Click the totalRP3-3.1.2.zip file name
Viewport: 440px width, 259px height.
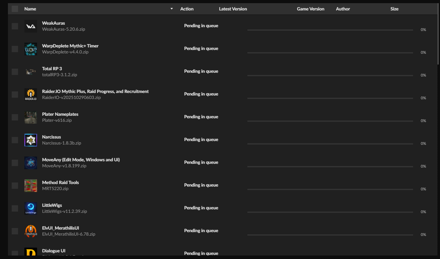[60, 75]
